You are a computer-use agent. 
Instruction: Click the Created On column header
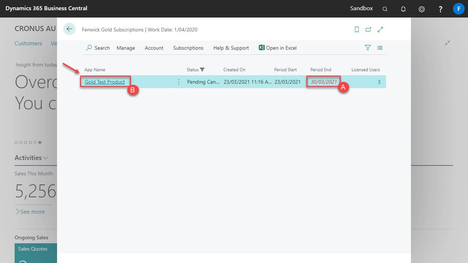[x=234, y=70]
